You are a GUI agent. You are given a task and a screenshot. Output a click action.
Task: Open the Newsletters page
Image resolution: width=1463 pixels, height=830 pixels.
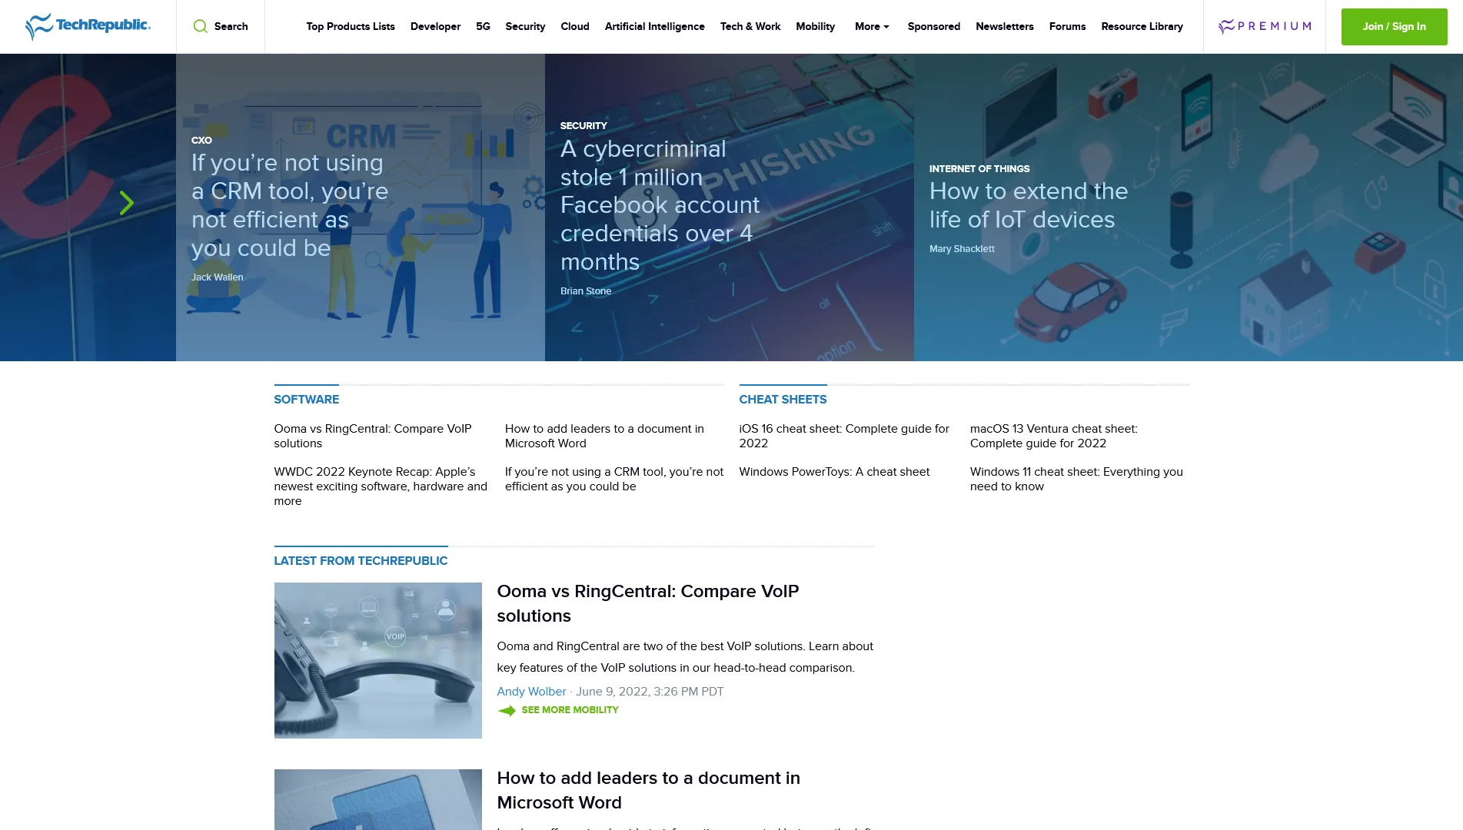tap(1005, 25)
